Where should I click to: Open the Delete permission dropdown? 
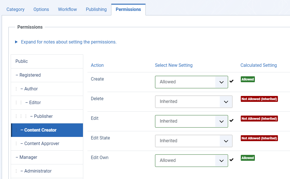pyautogui.click(x=194, y=102)
